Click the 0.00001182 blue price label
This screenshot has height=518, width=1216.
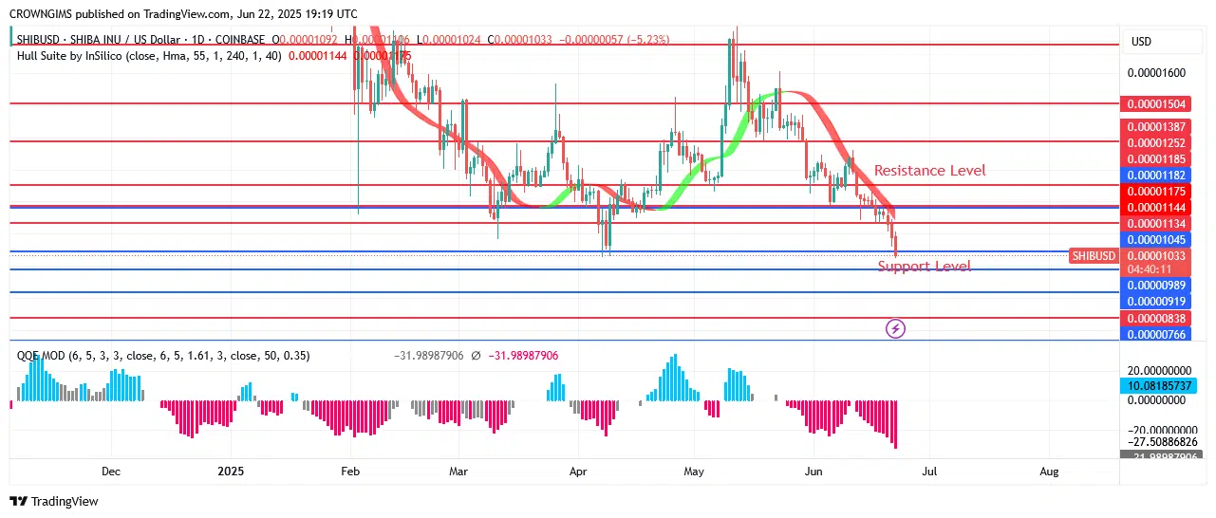coord(1155,176)
